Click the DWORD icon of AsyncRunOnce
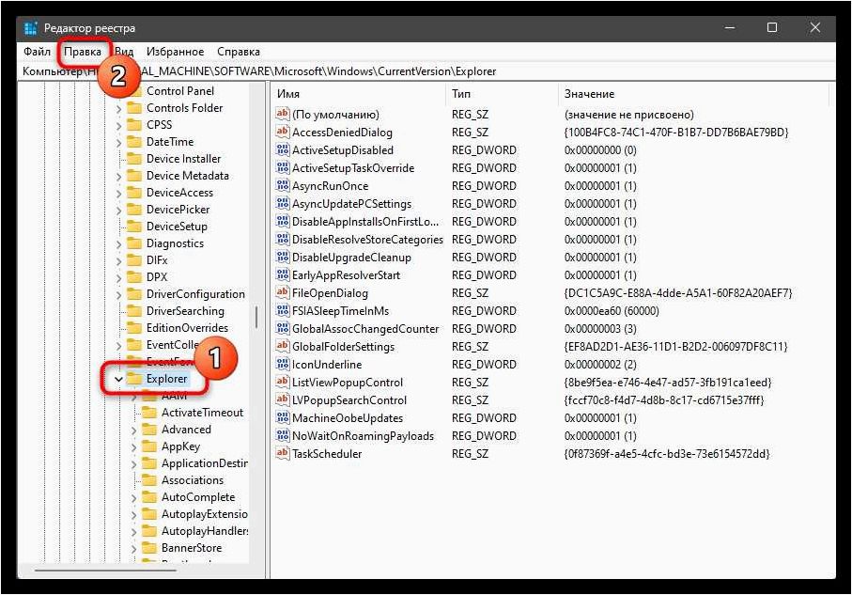852x595 pixels. 282,185
